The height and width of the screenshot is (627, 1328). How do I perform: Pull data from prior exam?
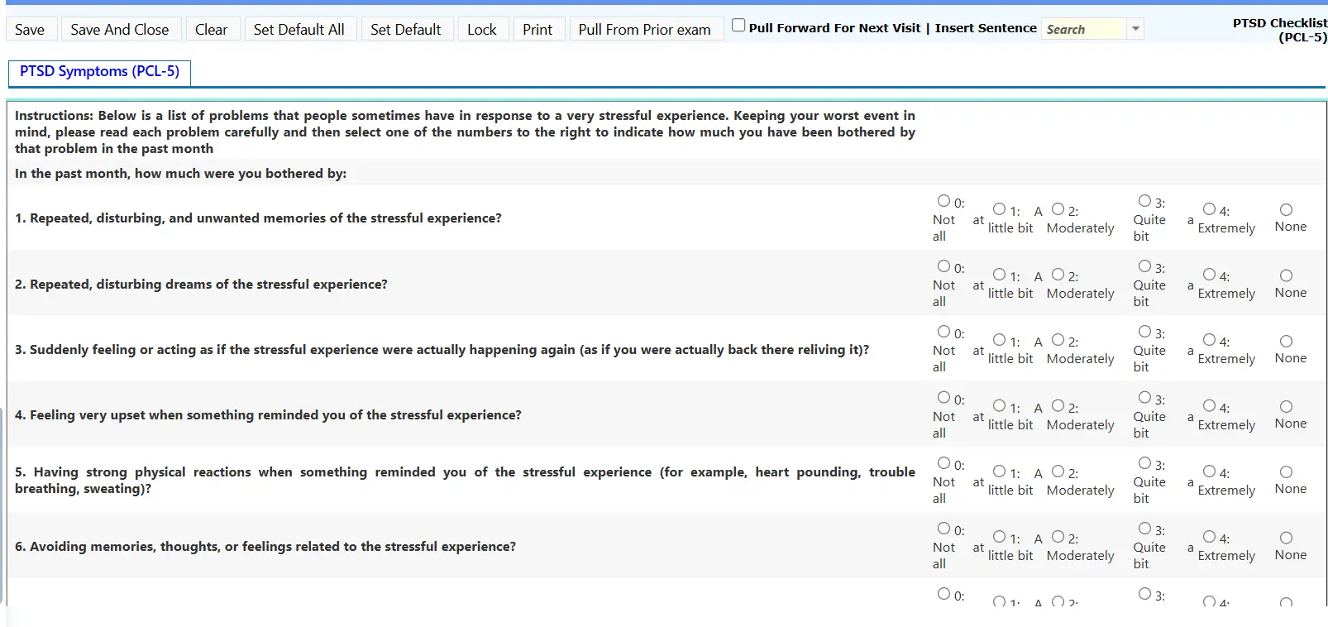click(x=644, y=30)
